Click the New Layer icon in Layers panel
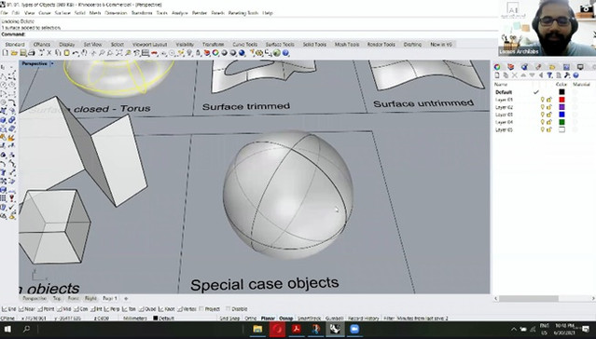Viewport: 596px width, 339px height. (x=497, y=75)
